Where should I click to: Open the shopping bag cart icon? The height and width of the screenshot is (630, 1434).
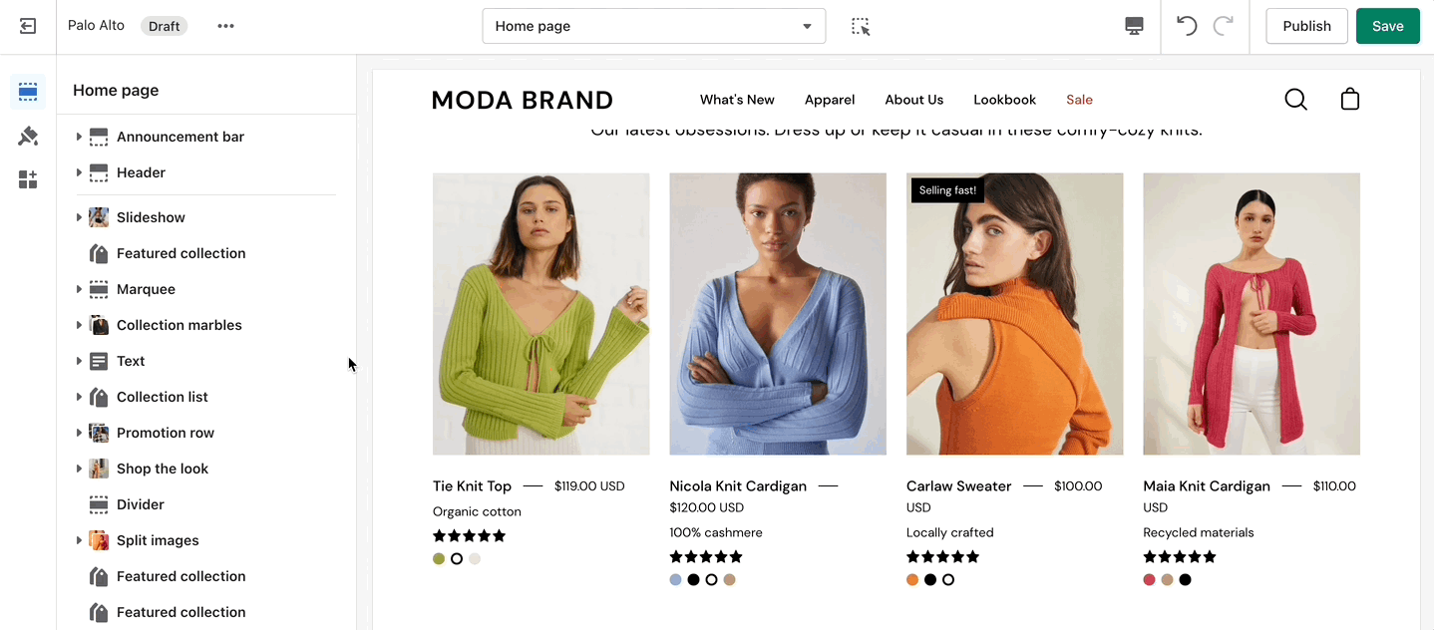point(1350,100)
